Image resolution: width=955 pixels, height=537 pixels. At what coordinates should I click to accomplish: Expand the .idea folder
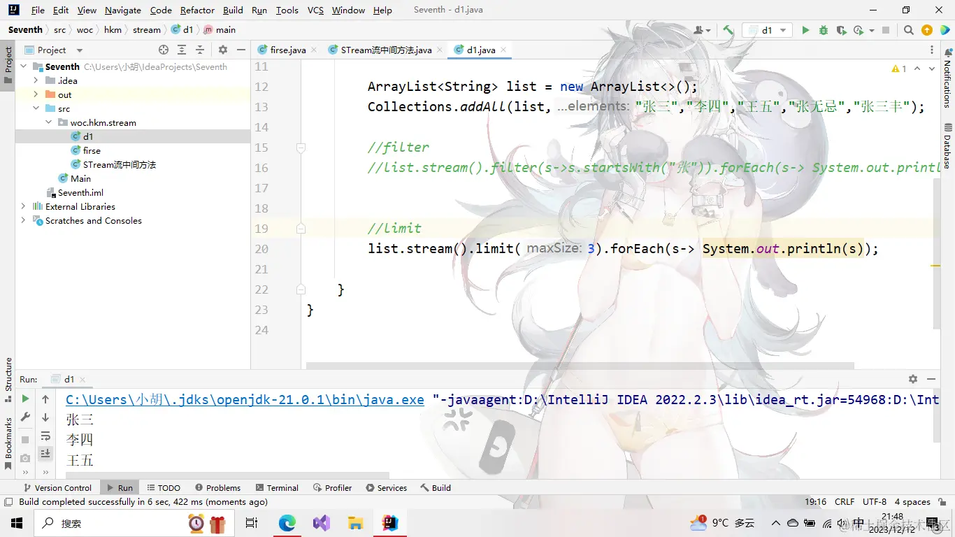36,80
